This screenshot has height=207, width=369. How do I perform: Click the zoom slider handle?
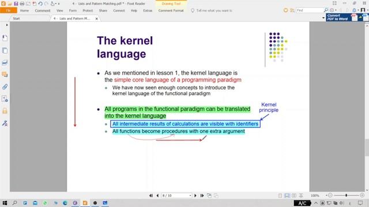346,195
